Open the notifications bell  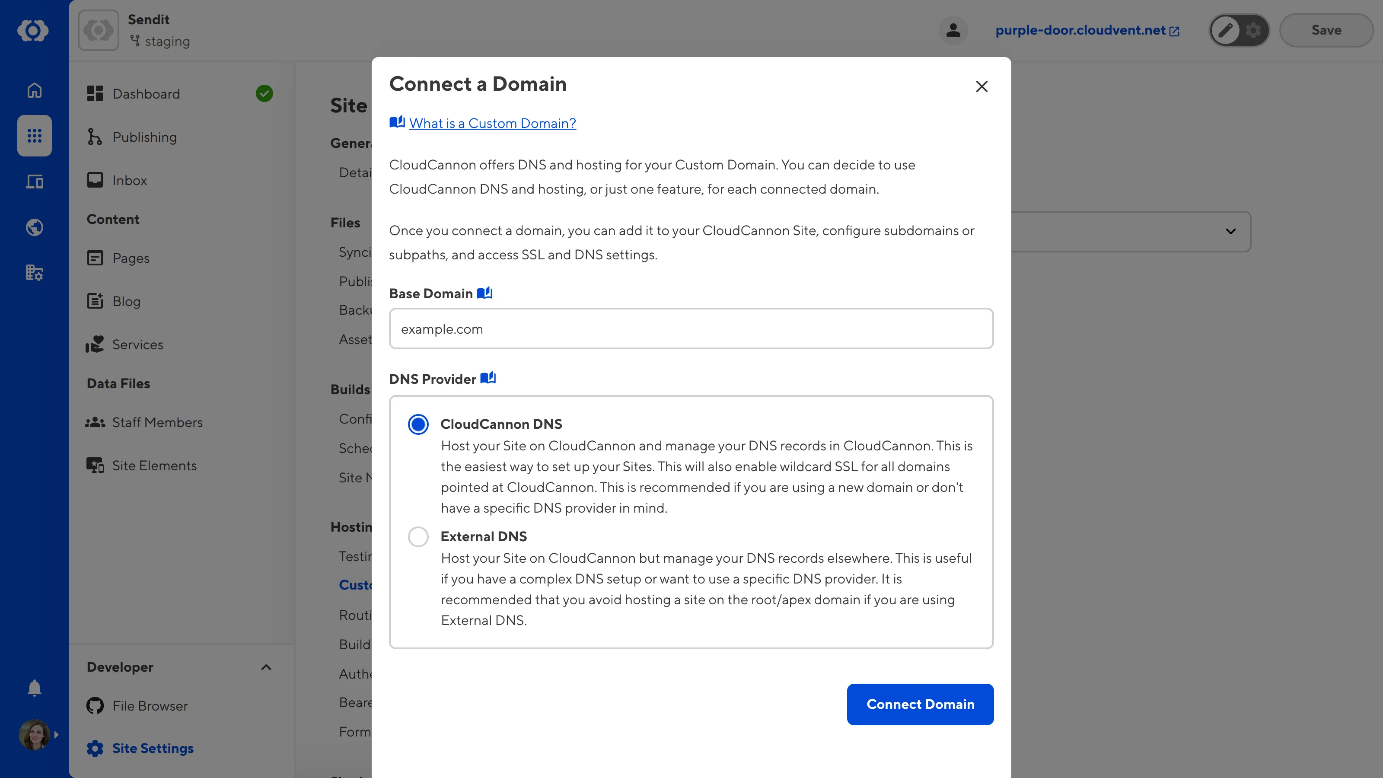(34, 688)
